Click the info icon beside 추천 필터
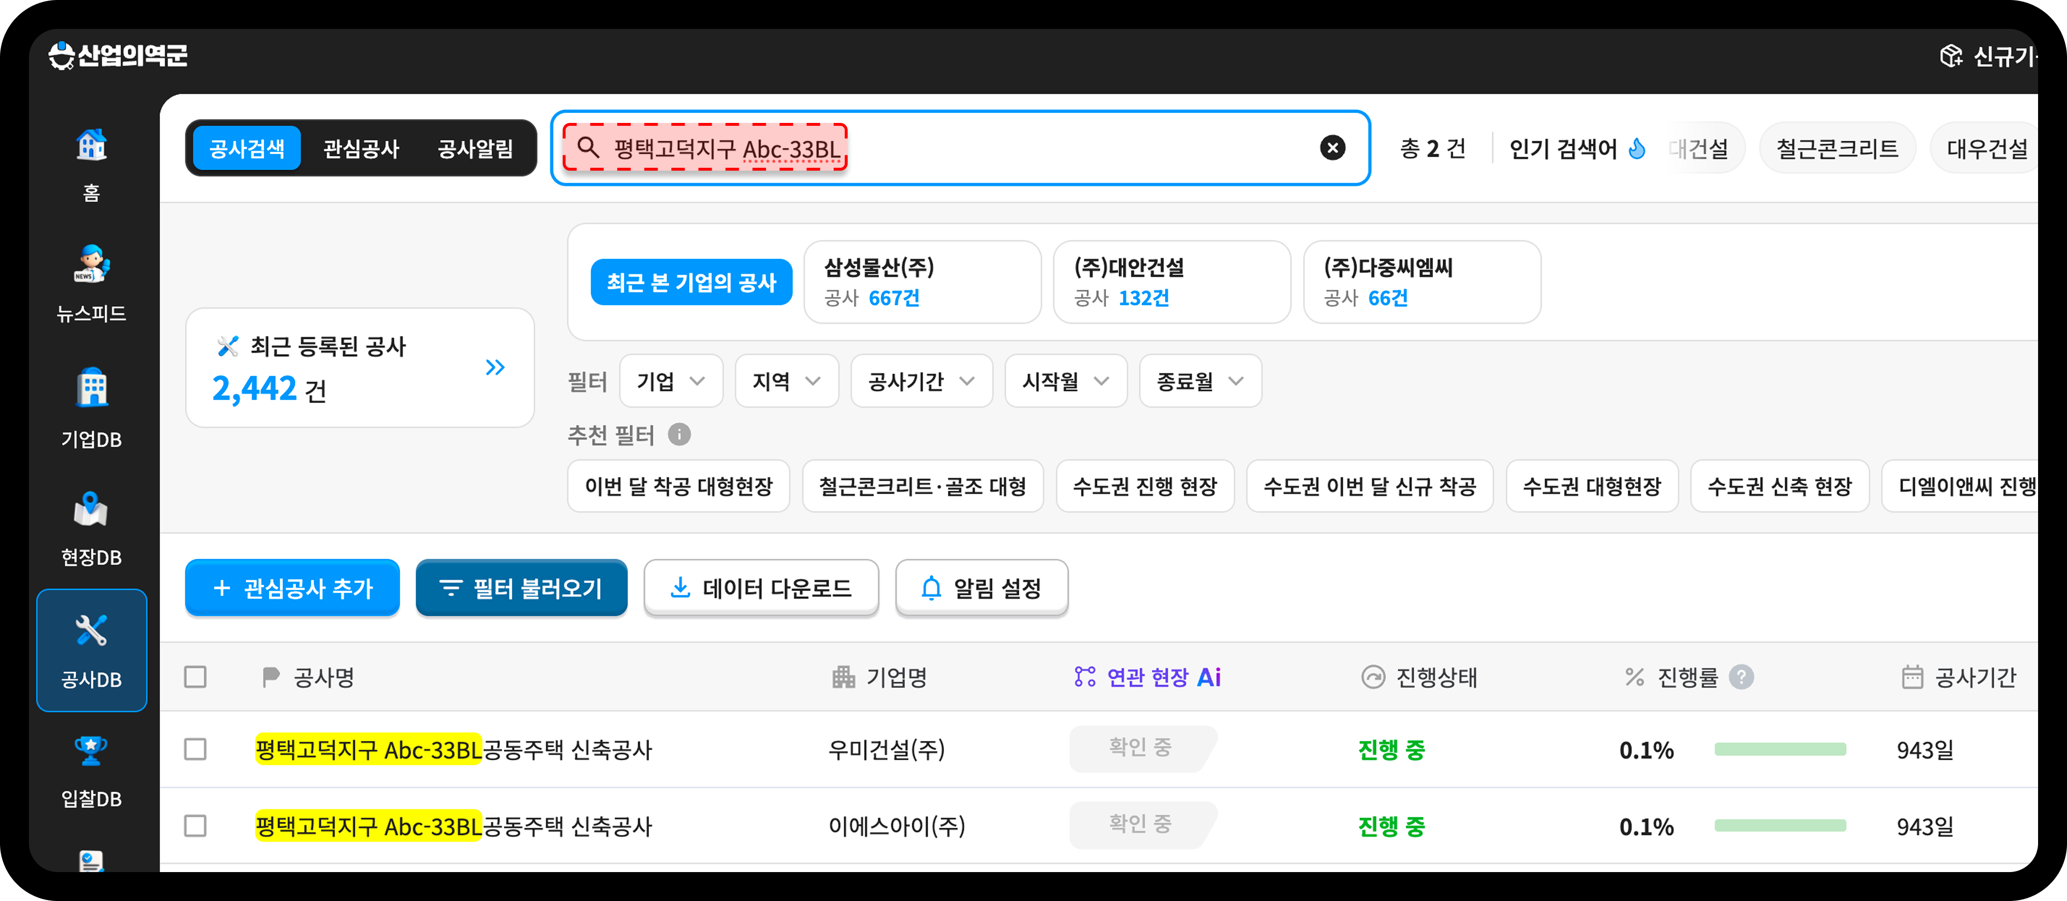The image size is (2067, 901). 679,434
